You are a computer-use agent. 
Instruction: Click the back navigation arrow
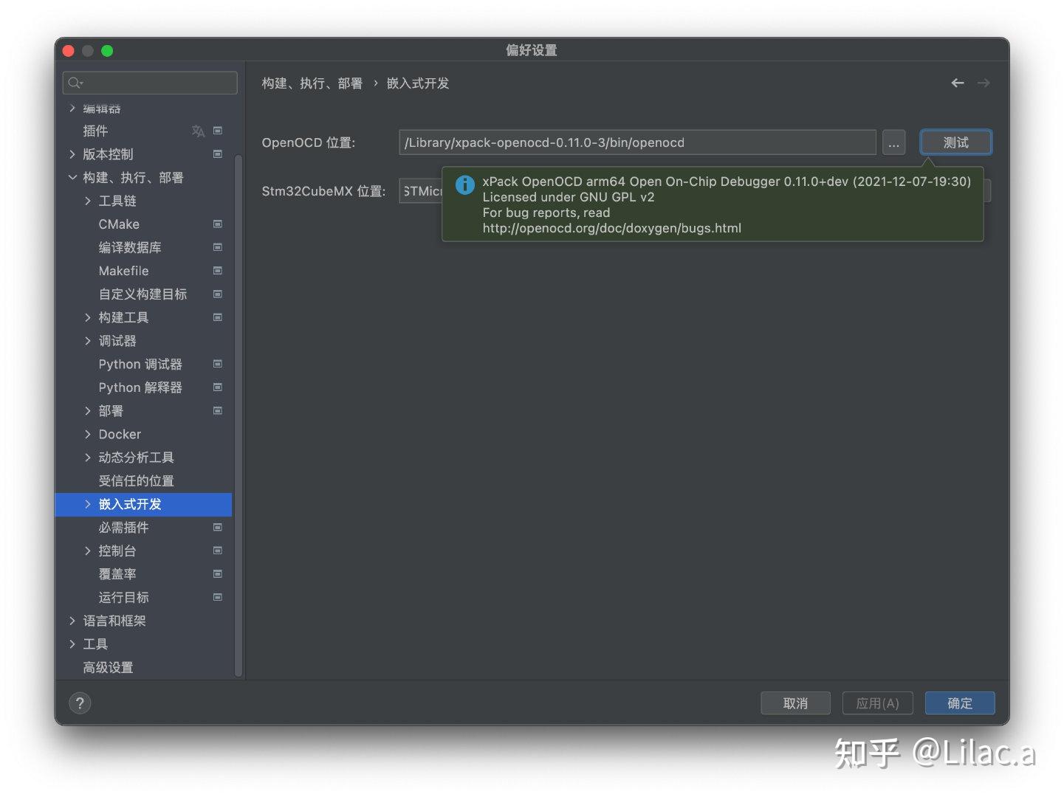pos(957,83)
